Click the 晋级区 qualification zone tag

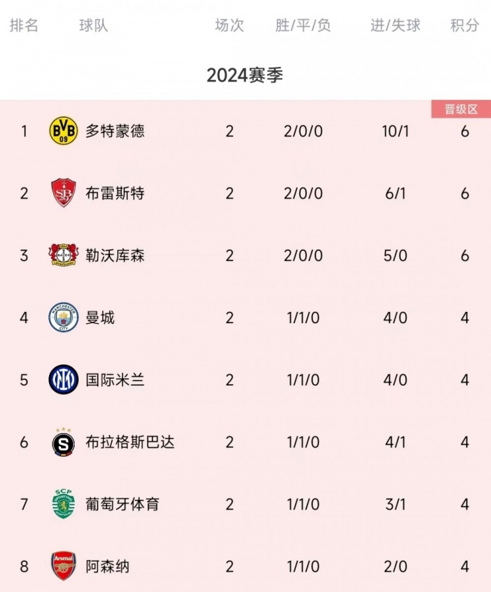461,109
